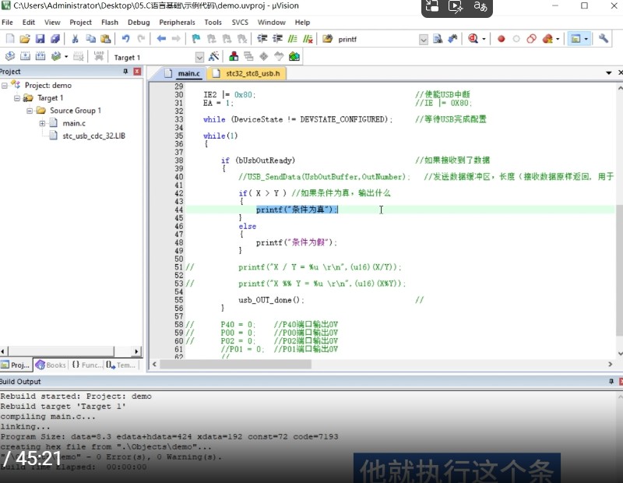Switch to the Books panel tab

pos(51,365)
